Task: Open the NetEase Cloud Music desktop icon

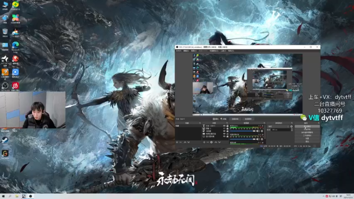Action: click(x=15, y=86)
